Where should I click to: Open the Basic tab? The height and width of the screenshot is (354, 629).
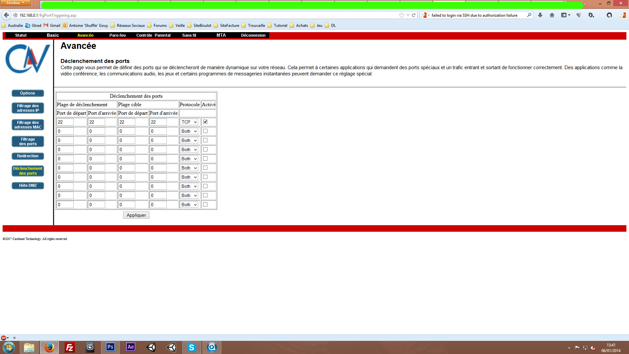(53, 35)
